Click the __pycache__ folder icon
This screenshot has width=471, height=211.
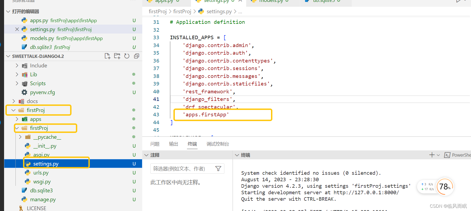pos(28,137)
